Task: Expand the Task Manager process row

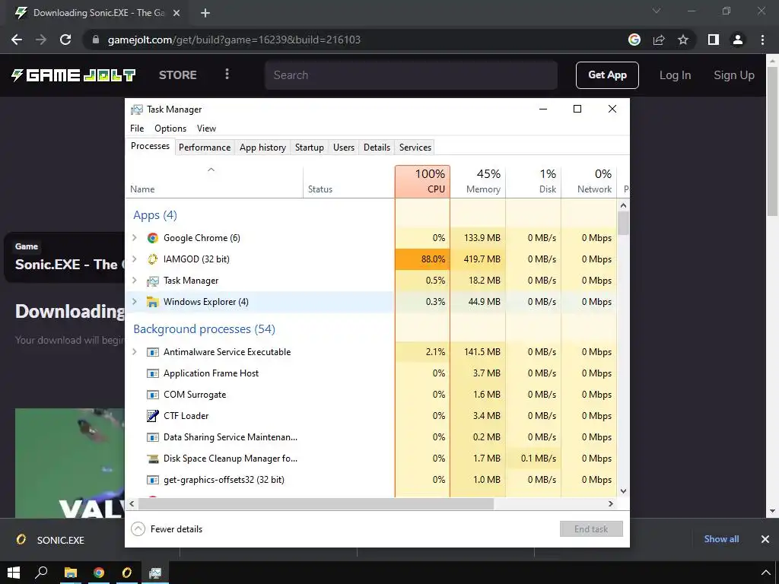Action: click(134, 281)
